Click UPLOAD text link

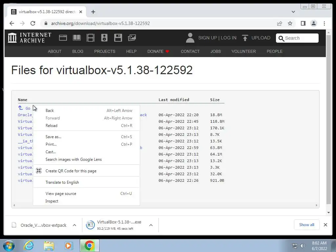(x=261, y=38)
